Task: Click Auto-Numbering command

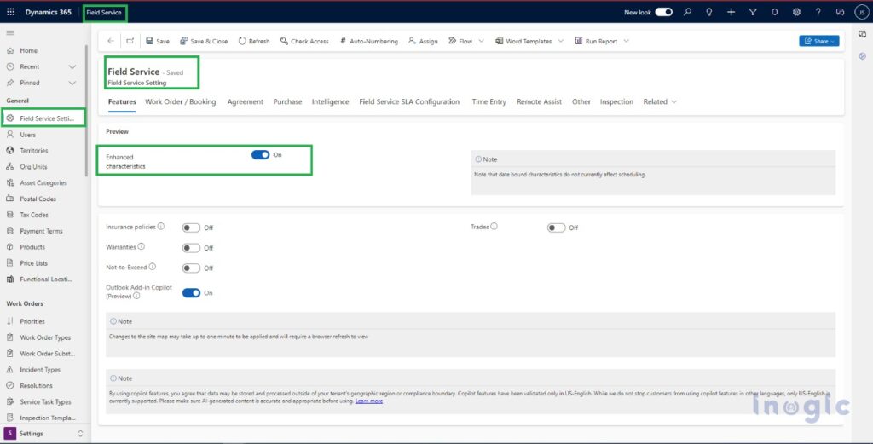Action: pyautogui.click(x=369, y=41)
